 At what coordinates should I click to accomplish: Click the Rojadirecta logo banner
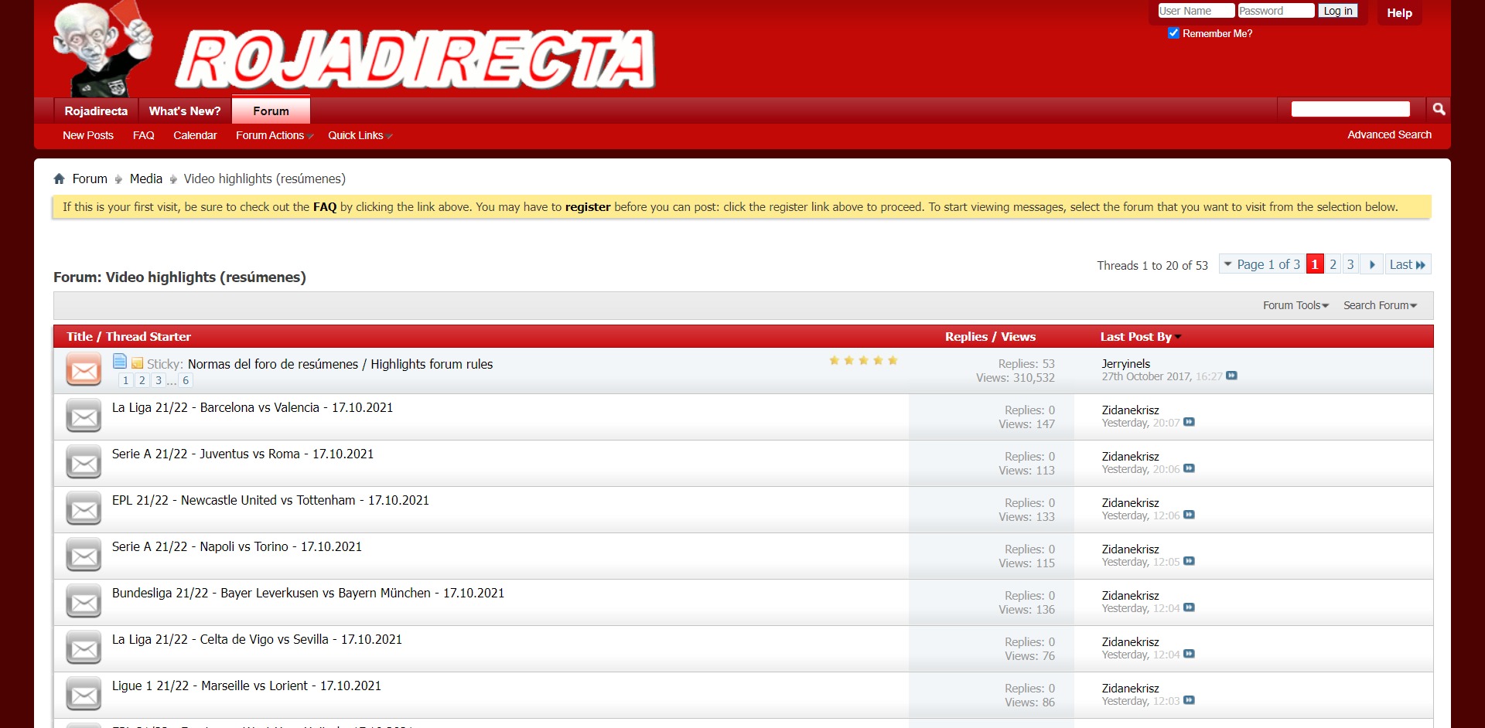pyautogui.click(x=416, y=60)
